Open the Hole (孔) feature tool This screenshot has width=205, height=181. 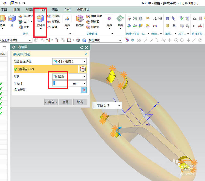12,21
